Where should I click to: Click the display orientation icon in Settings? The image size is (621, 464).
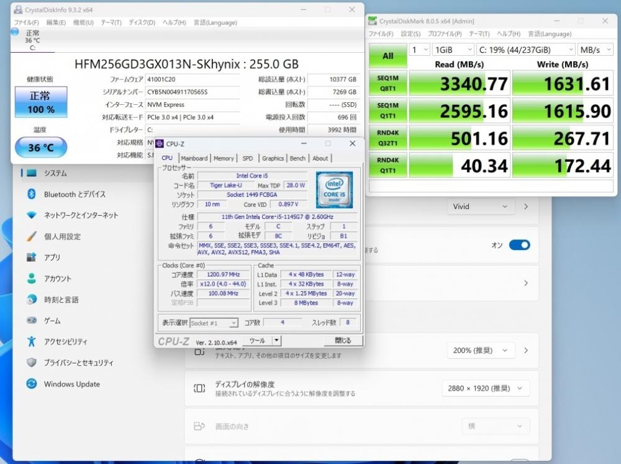(199, 426)
